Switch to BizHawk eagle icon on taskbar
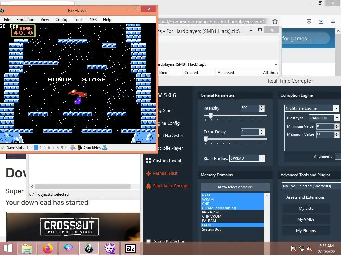Viewport: 341px width, 255px height. click(x=89, y=248)
